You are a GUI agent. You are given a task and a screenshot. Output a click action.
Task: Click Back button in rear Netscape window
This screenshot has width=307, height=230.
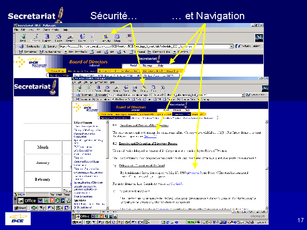click(x=23, y=37)
